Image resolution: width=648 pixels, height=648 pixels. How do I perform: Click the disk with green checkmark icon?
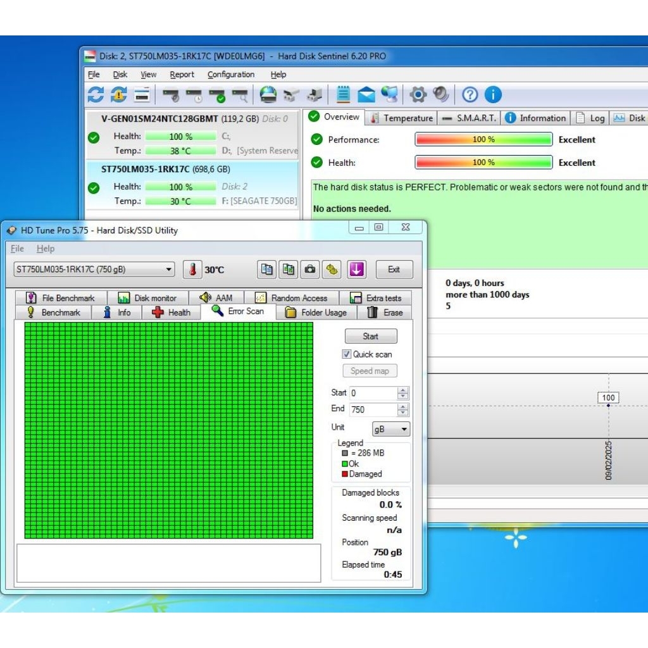[217, 95]
